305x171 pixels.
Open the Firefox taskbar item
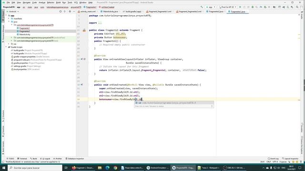[83, 168]
